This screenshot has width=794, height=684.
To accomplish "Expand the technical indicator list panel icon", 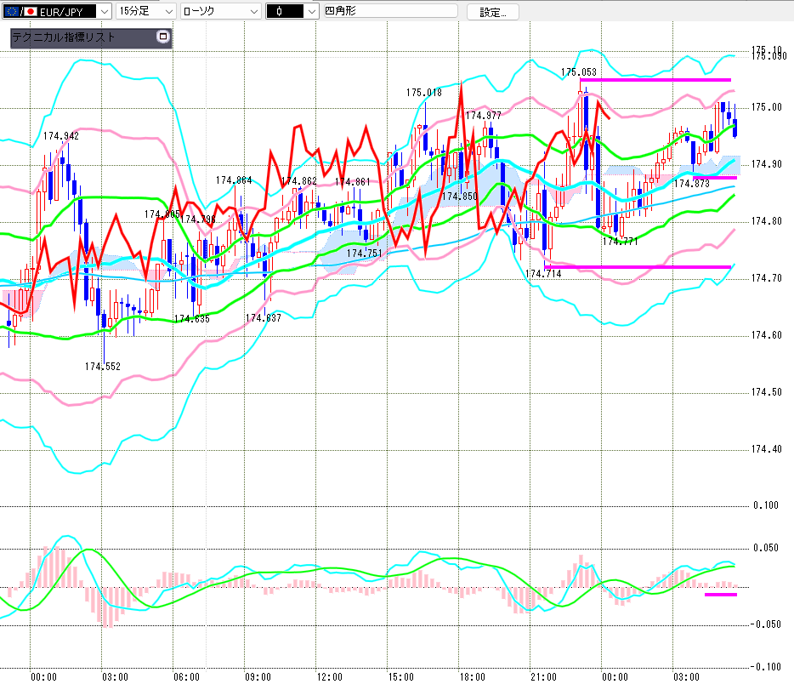I will click(x=163, y=37).
